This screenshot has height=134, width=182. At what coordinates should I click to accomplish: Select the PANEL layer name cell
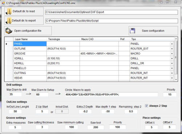click(30, 44)
